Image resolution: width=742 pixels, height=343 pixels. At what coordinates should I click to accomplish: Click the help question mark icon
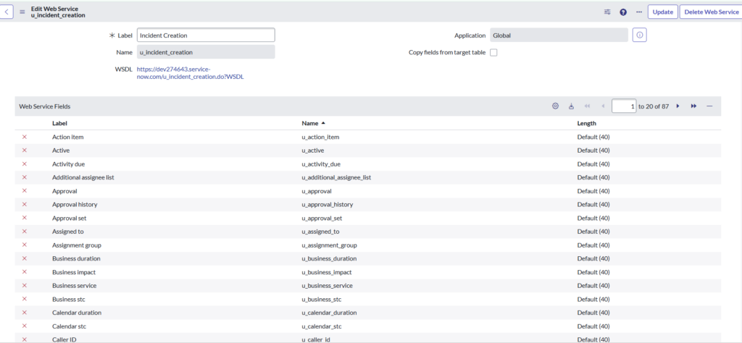[x=623, y=12]
